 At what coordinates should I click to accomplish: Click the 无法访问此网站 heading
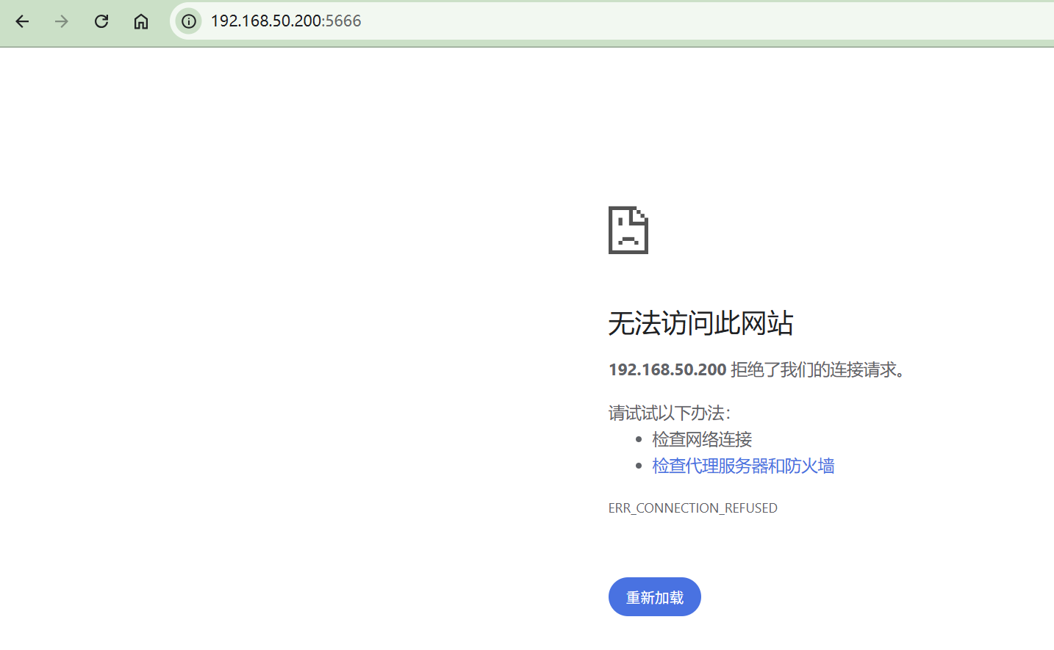pos(700,323)
